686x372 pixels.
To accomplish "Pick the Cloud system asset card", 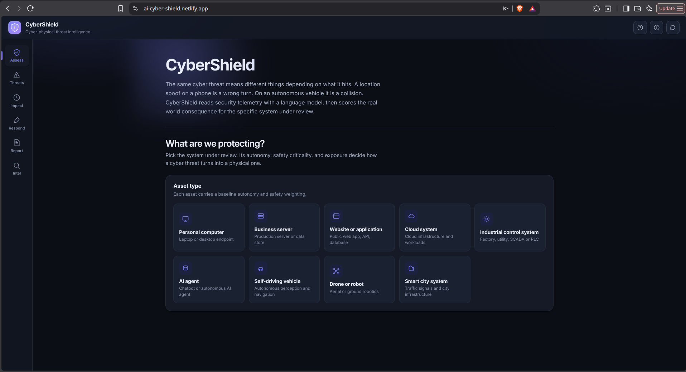I will tap(435, 227).
